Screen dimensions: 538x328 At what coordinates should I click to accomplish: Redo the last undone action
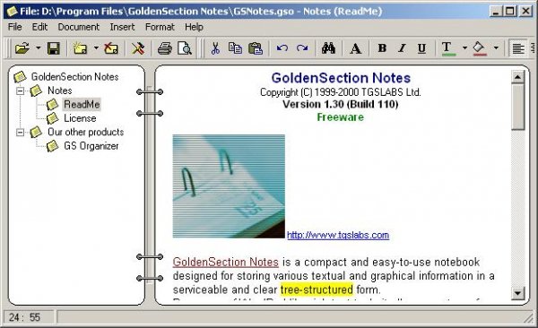pos(302,48)
